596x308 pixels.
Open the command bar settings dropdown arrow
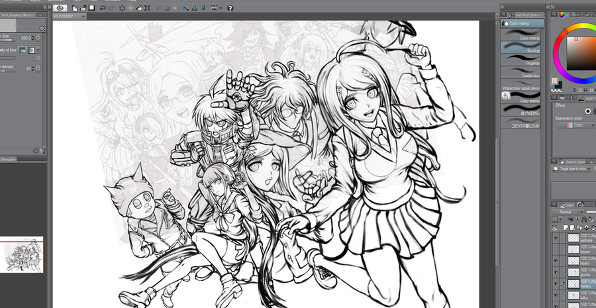pos(221,8)
